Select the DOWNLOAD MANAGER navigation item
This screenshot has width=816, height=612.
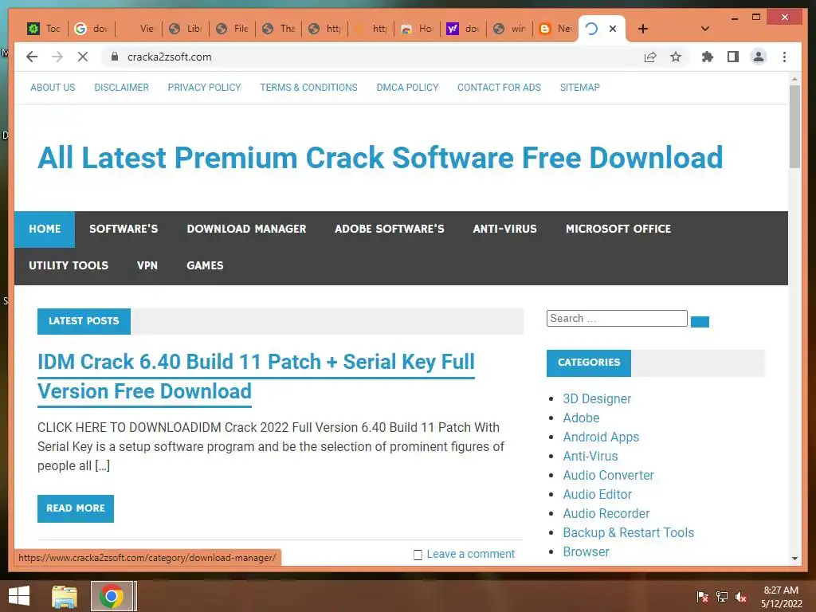click(246, 229)
